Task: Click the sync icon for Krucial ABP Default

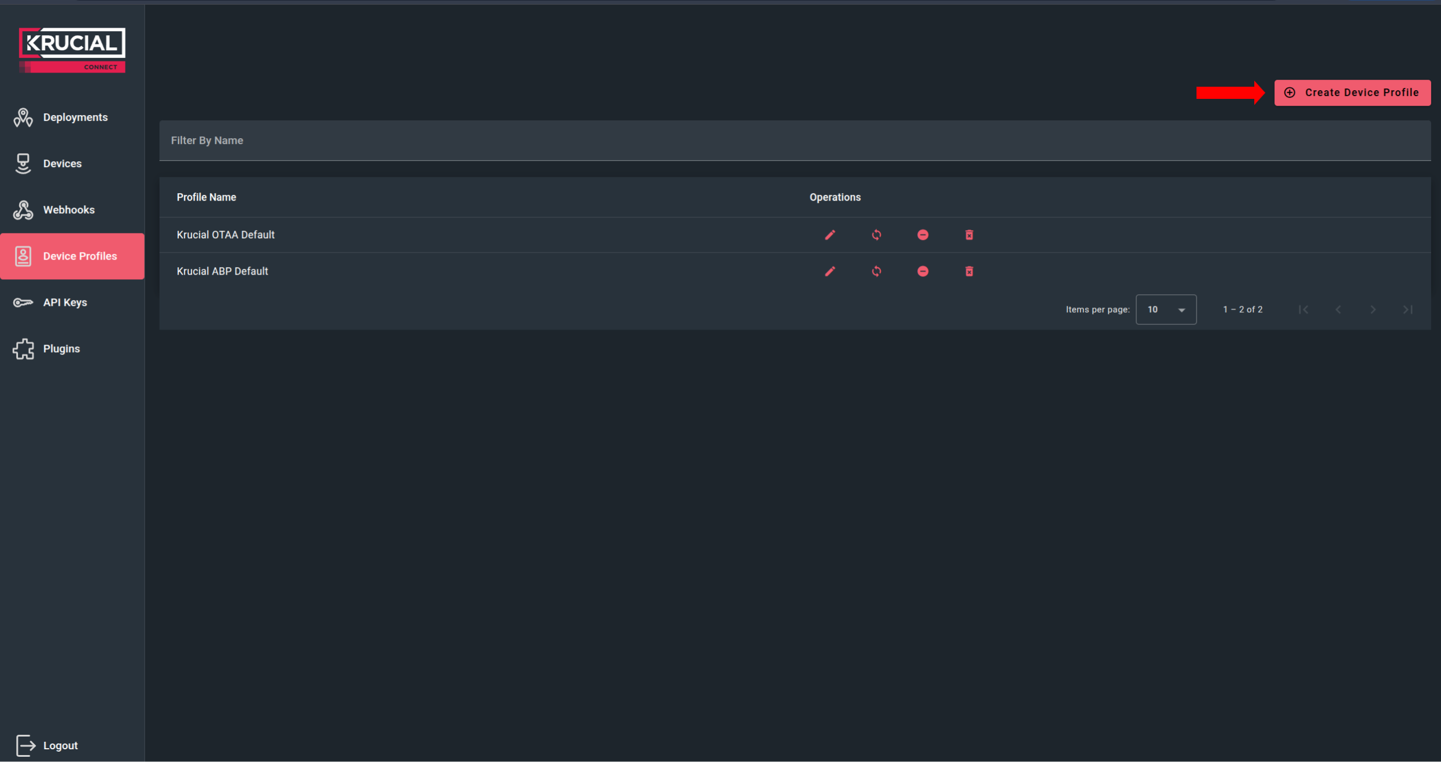Action: pyautogui.click(x=876, y=271)
